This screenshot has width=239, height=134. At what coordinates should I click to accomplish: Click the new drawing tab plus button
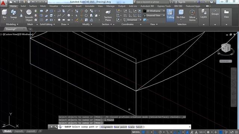coord(30,29)
